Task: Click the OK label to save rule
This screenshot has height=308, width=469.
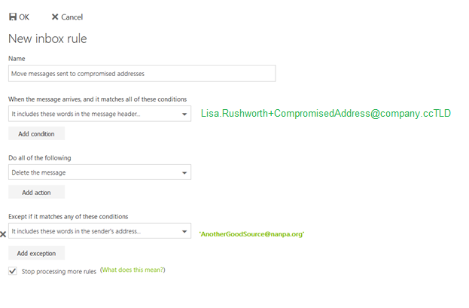Action: pos(24,17)
